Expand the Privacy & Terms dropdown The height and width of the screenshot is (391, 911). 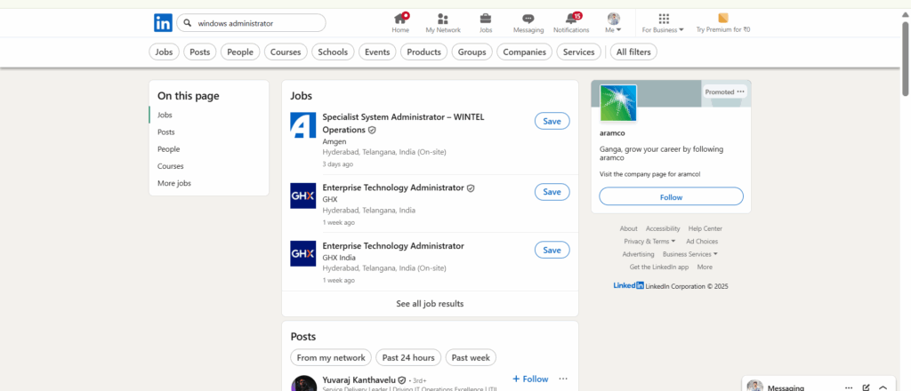[649, 242]
